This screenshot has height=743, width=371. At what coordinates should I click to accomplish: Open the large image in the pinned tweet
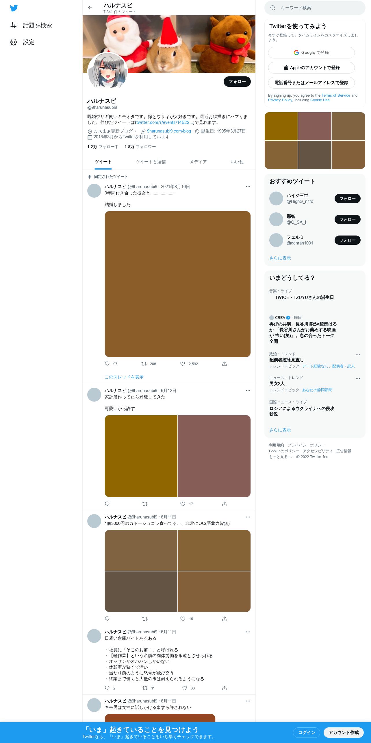click(x=177, y=284)
